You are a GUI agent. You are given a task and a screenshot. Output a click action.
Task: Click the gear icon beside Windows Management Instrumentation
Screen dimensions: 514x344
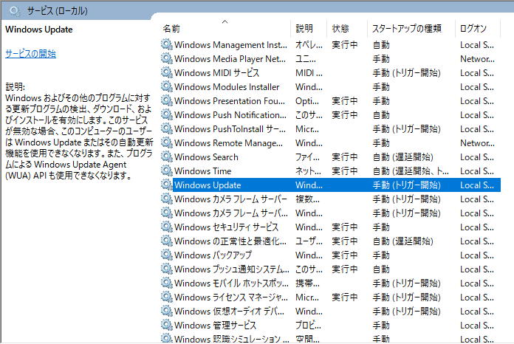[x=167, y=44]
